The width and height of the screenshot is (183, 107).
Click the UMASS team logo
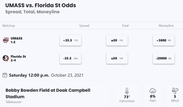pos(6,40)
